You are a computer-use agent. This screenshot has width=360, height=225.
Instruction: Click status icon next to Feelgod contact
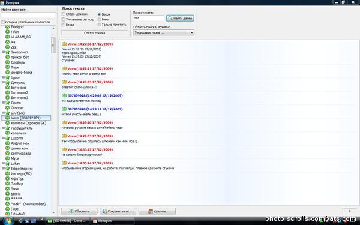point(7,27)
